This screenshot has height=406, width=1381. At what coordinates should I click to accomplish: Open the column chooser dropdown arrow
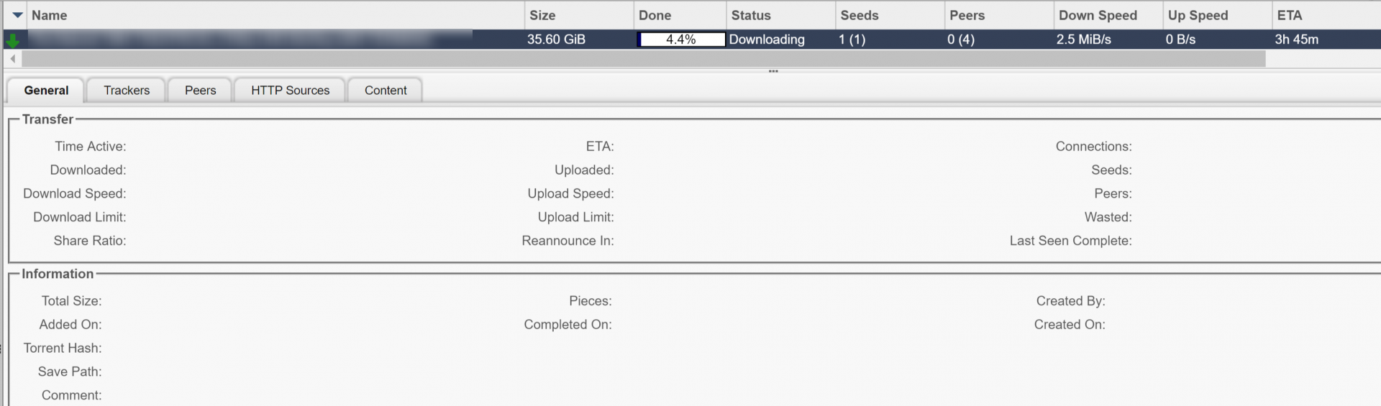17,15
